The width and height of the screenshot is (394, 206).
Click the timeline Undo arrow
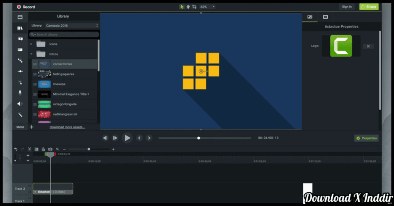tap(16, 149)
